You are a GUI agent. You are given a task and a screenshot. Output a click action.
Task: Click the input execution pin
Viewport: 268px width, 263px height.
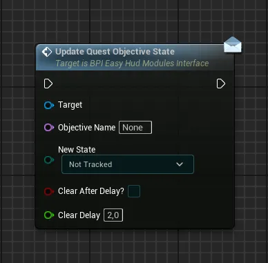pyautogui.click(x=48, y=84)
